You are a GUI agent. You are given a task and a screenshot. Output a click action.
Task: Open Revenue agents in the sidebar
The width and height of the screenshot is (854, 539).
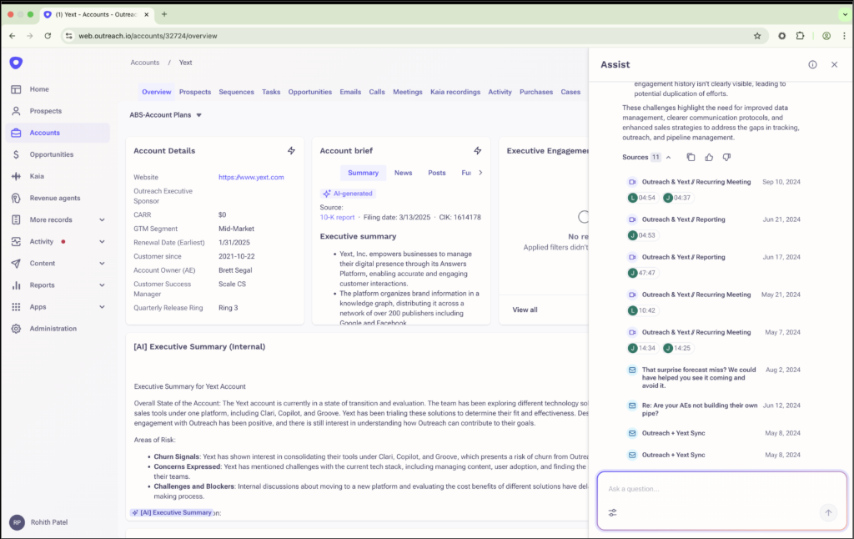[x=54, y=198]
